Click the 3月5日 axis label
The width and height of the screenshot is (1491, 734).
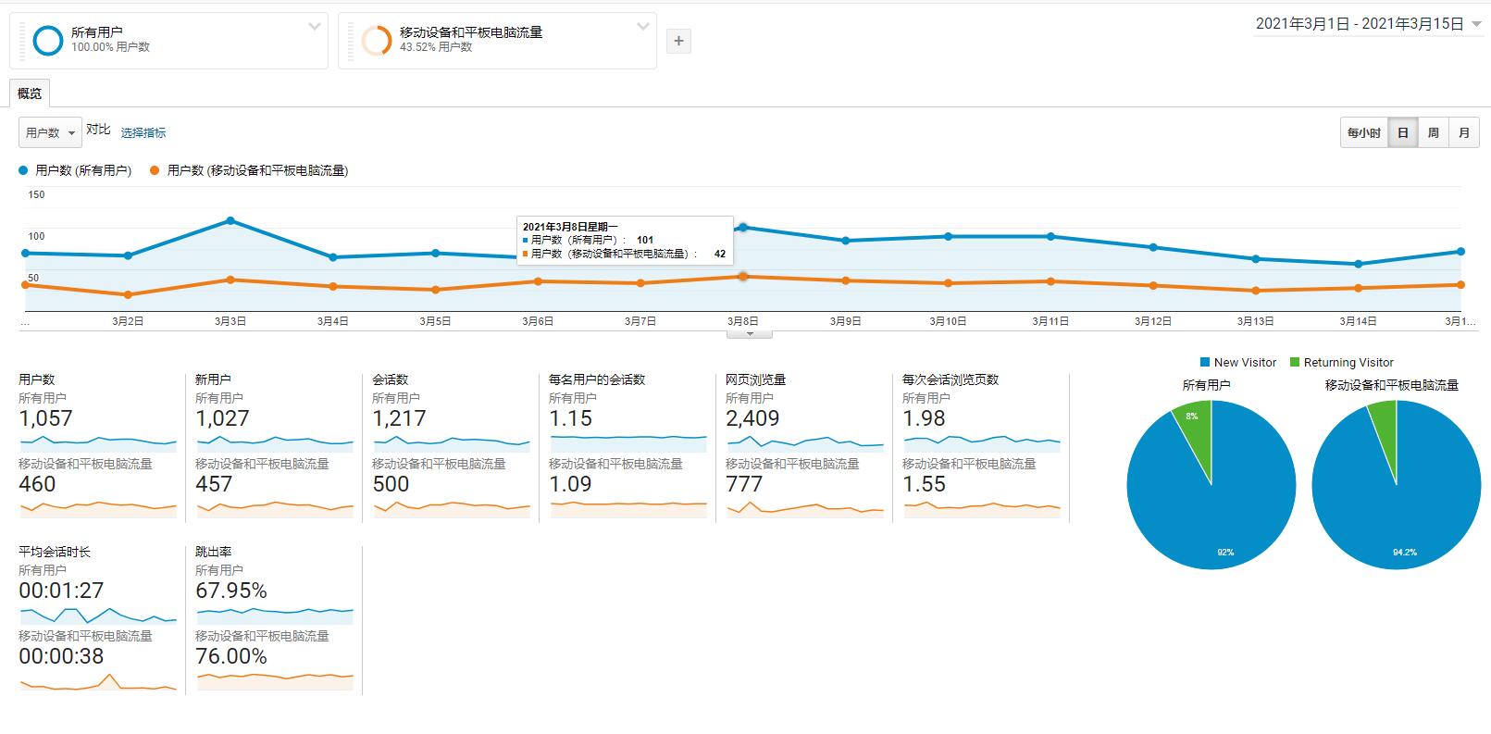click(x=435, y=321)
